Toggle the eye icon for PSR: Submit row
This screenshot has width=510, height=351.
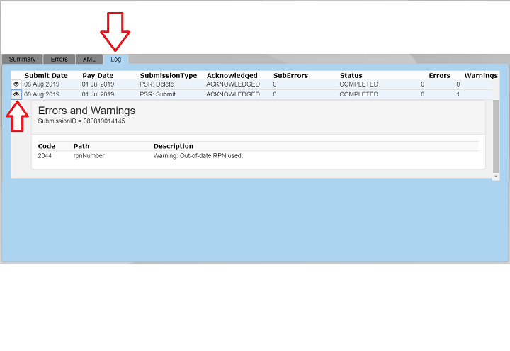[x=16, y=94]
